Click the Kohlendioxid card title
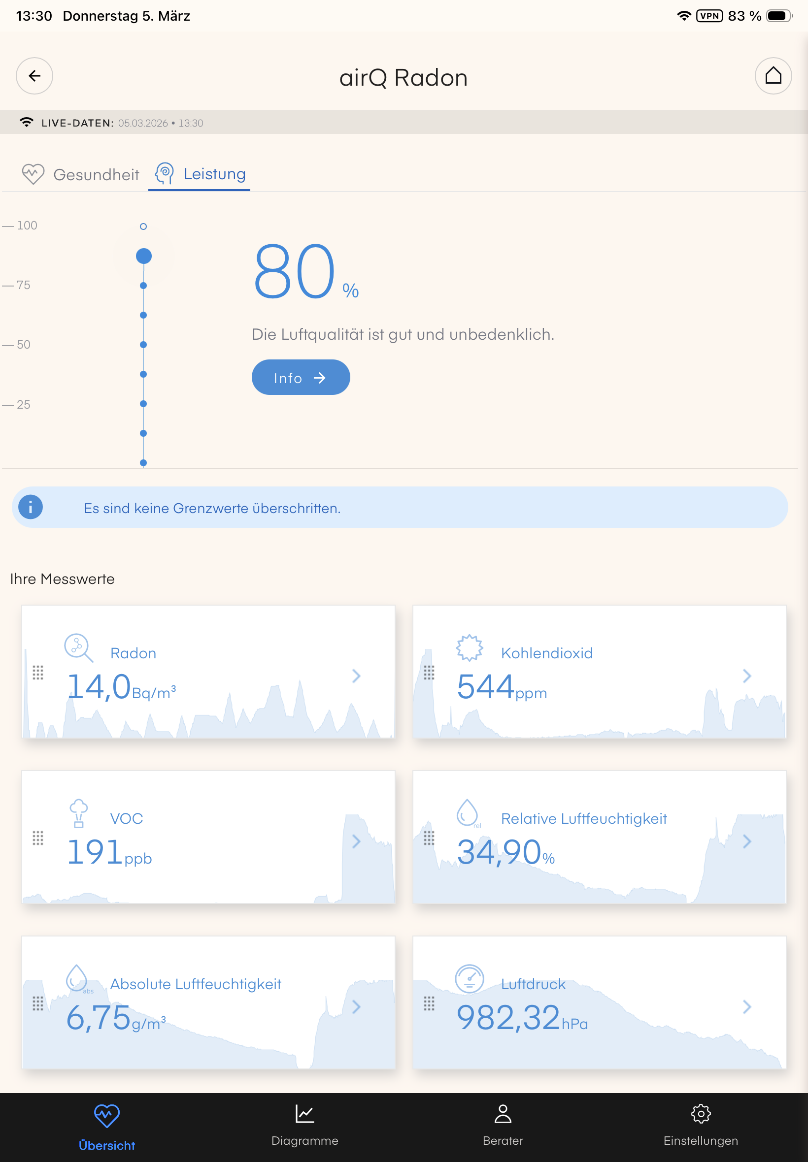The image size is (808, 1162). [547, 653]
